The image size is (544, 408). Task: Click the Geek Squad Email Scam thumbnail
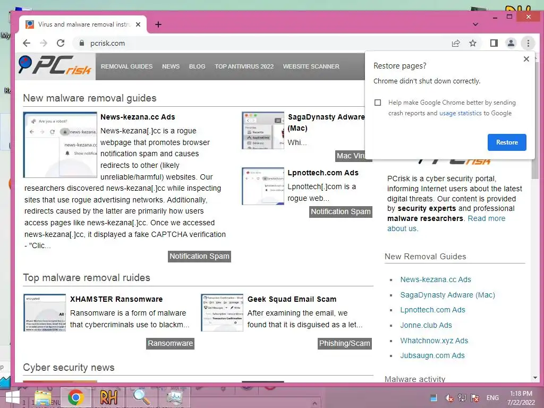tap(222, 312)
